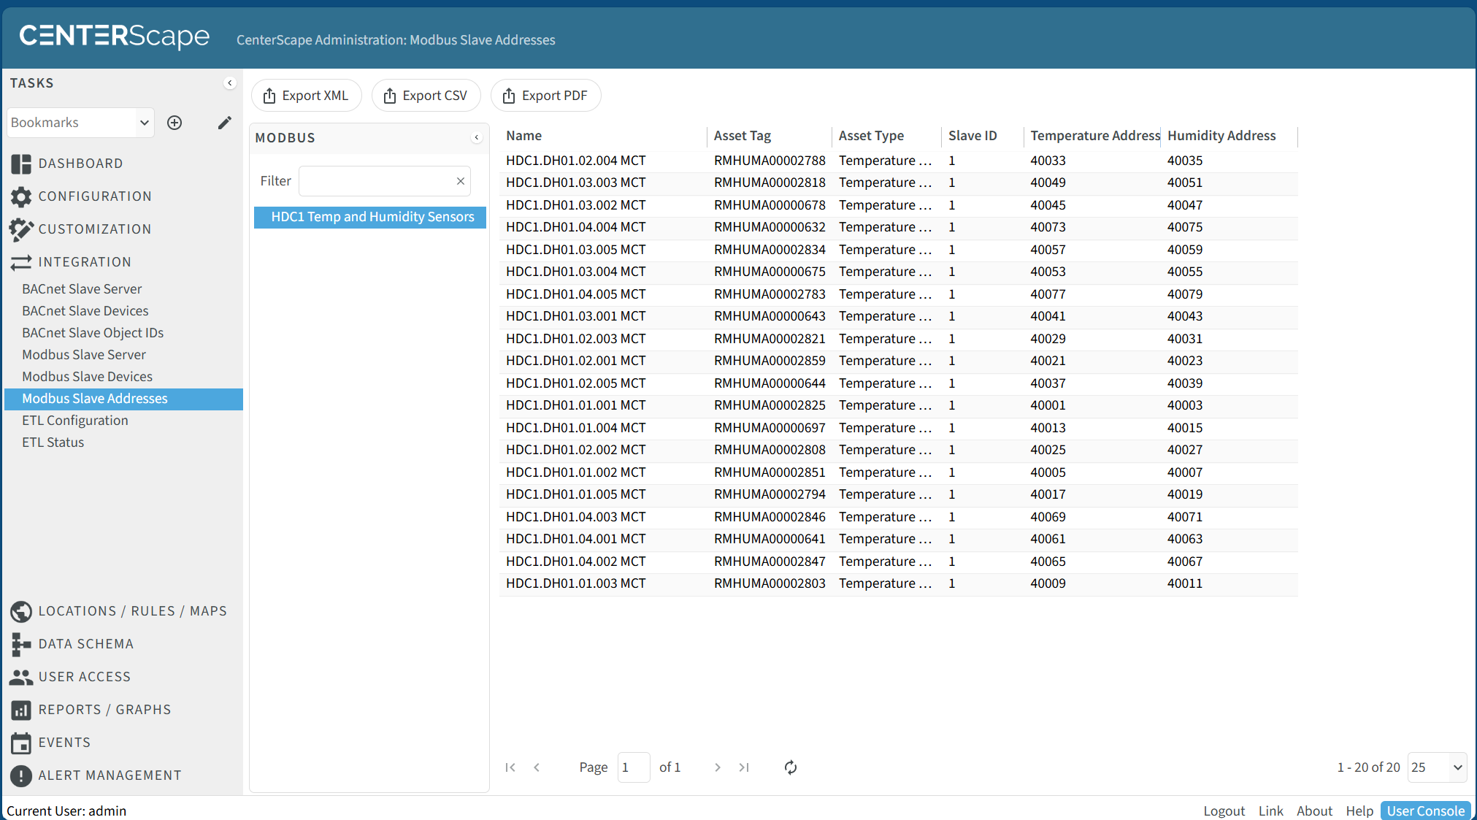This screenshot has height=820, width=1477.
Task: Open the Dashboard section
Action: (x=80, y=164)
